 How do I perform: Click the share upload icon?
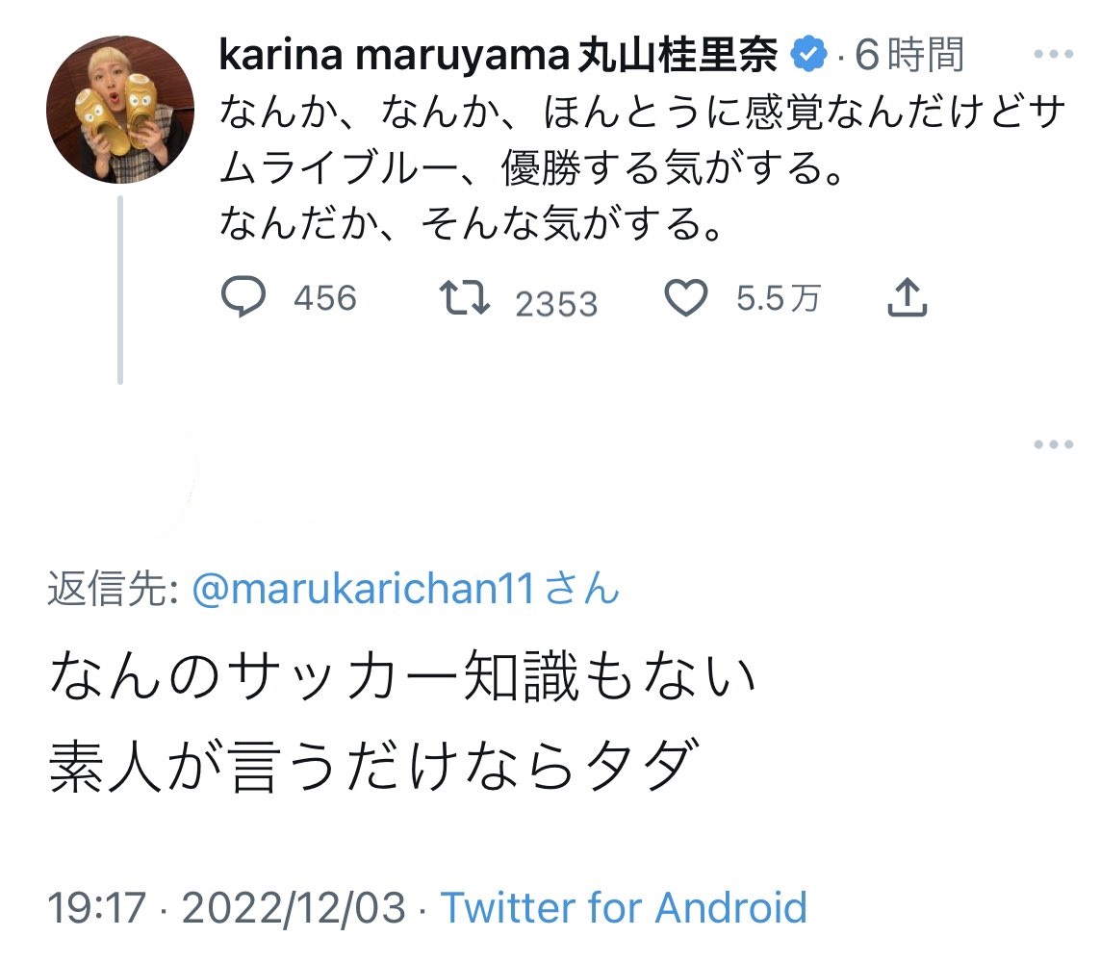pyautogui.click(x=906, y=300)
